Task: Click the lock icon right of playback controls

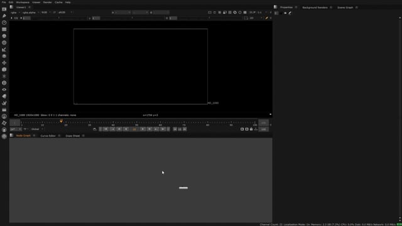Action: coord(251,129)
